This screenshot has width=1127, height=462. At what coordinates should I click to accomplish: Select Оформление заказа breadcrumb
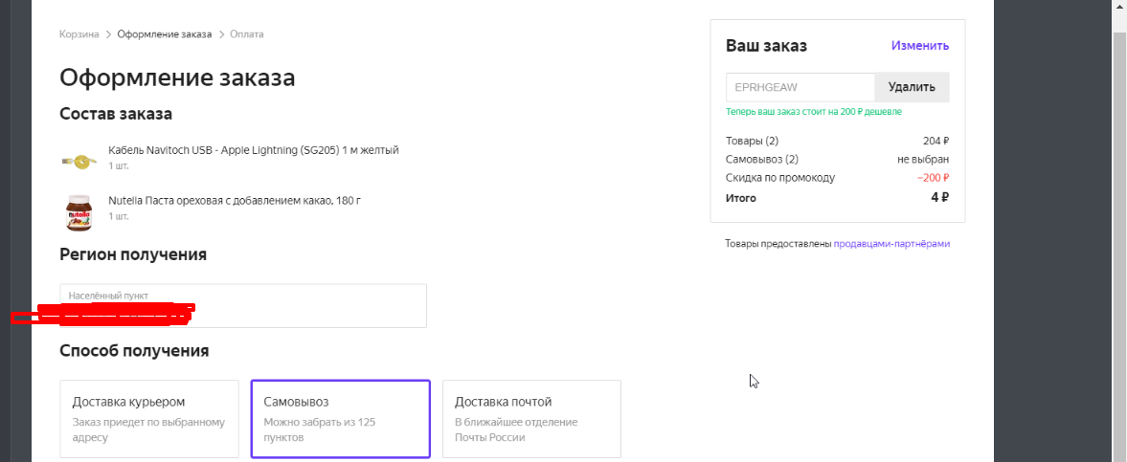(x=165, y=33)
